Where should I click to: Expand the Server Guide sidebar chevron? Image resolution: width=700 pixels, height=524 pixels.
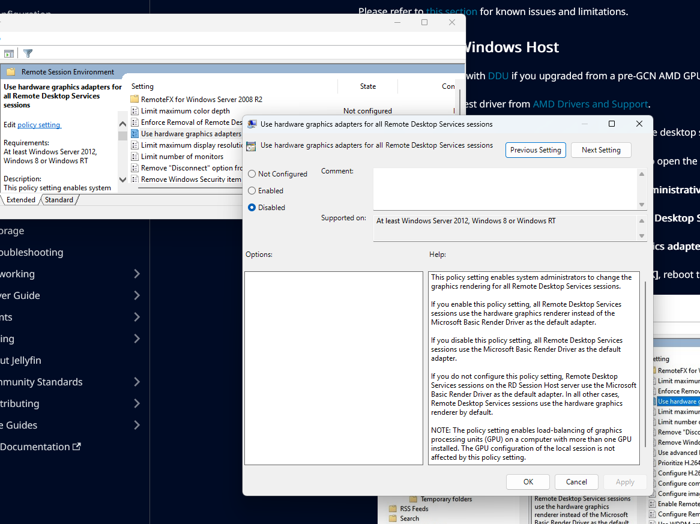[137, 295]
